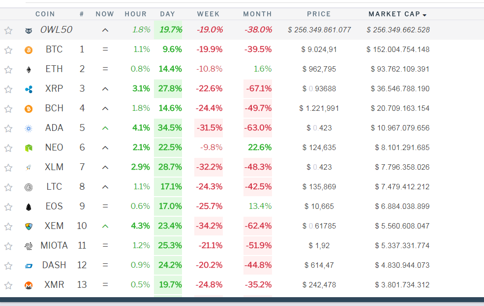484x306 pixels.
Task: Click the BTC Bitcoin coin icon
Action: (29, 50)
